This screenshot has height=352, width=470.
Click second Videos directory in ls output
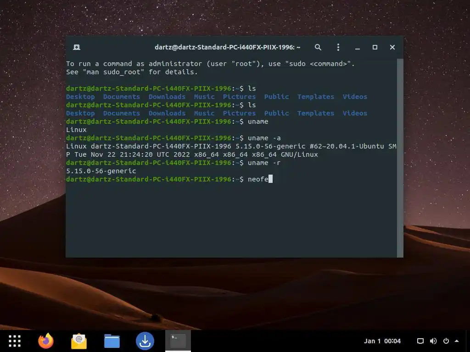(355, 113)
